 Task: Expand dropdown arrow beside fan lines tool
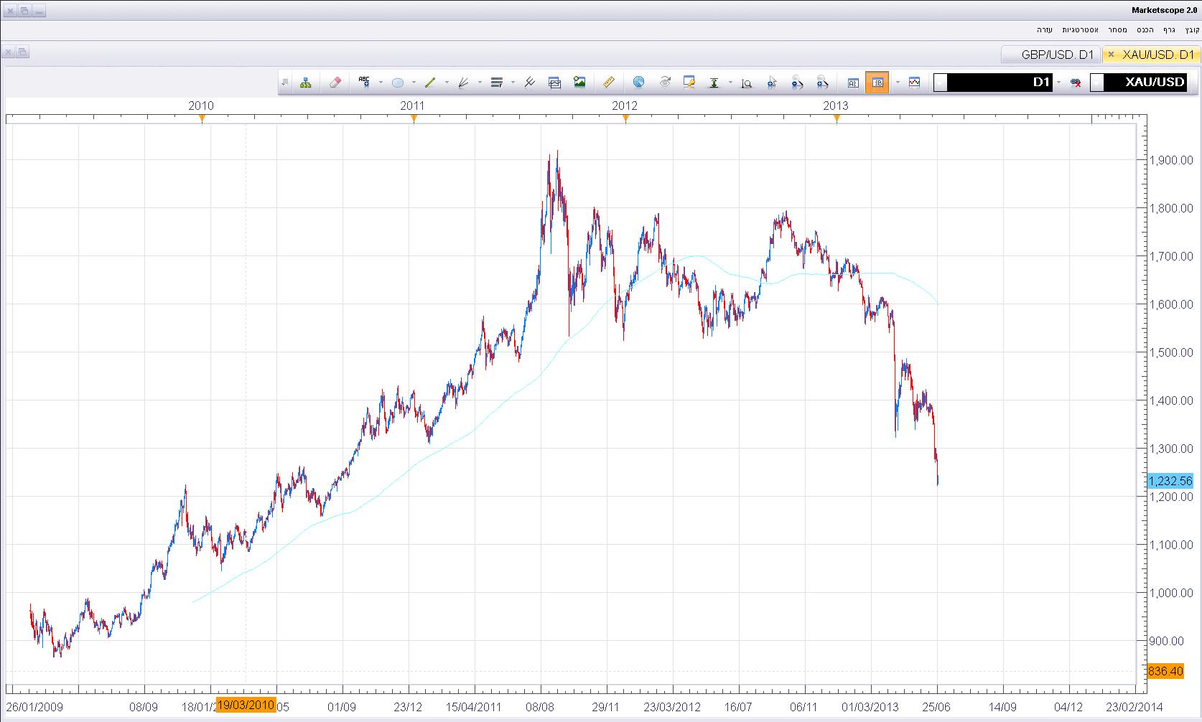480,83
